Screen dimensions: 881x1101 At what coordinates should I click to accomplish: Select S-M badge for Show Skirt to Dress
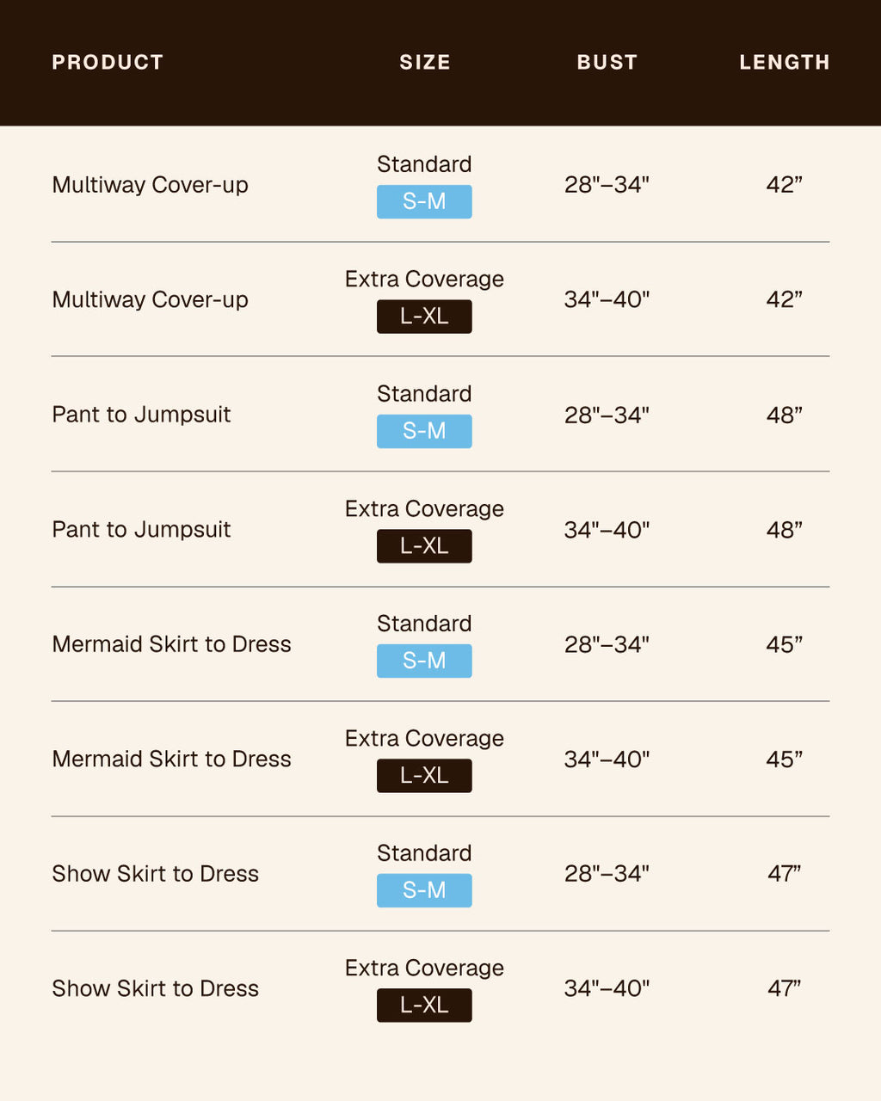[x=424, y=890]
